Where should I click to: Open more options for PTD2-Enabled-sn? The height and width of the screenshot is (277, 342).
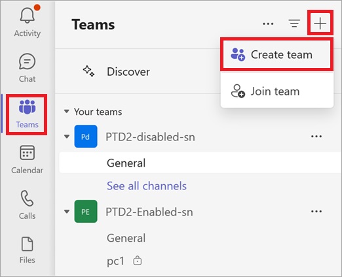[x=316, y=211]
